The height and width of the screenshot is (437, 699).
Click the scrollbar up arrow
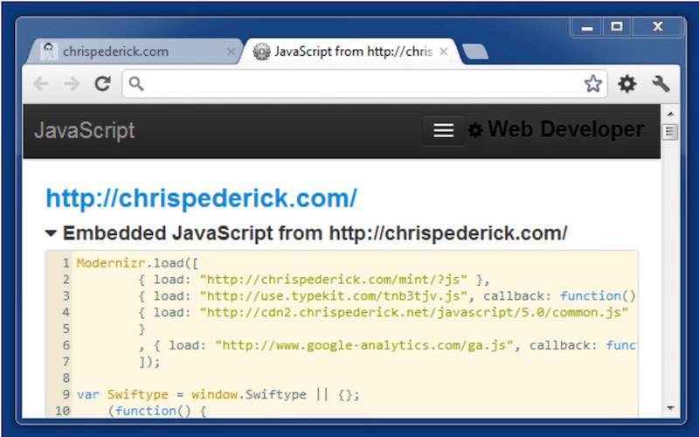[670, 114]
